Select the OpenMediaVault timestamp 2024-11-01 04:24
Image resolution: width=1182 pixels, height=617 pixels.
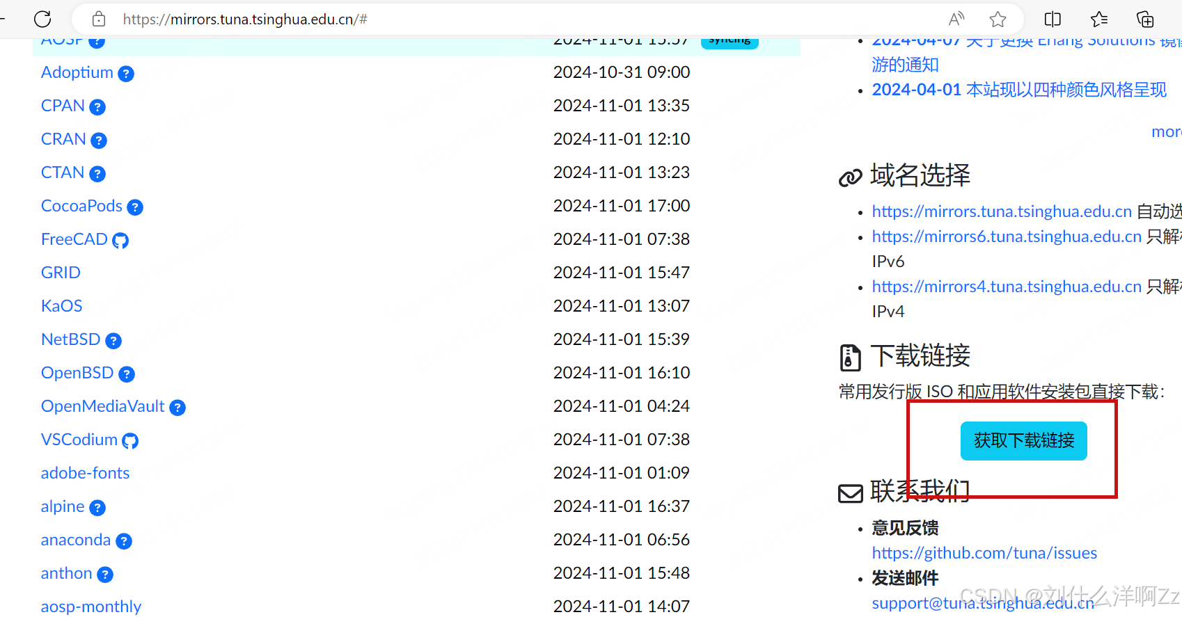622,406
